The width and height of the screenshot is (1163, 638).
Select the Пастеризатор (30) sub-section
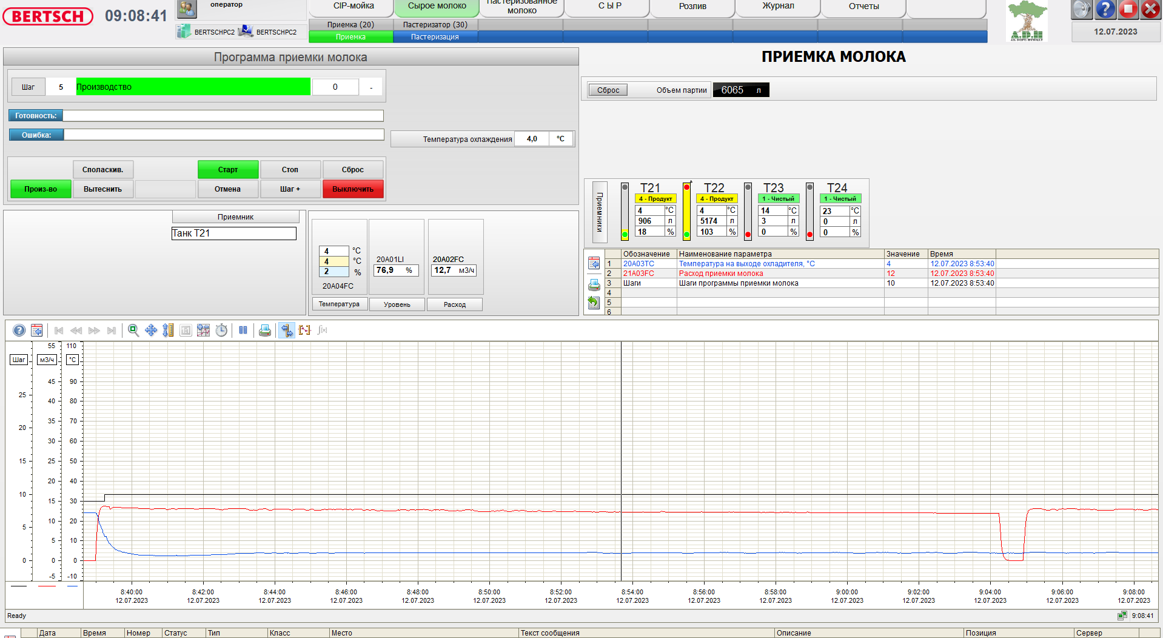(435, 25)
